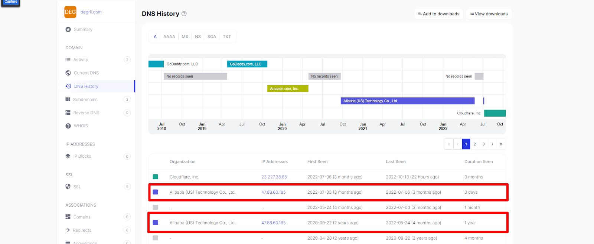The image size is (594, 244).
Task: Click first No records seen bar in 2018
Action: 195,76
